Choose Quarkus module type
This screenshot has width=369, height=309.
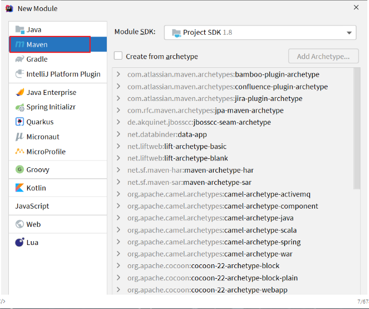click(58, 122)
